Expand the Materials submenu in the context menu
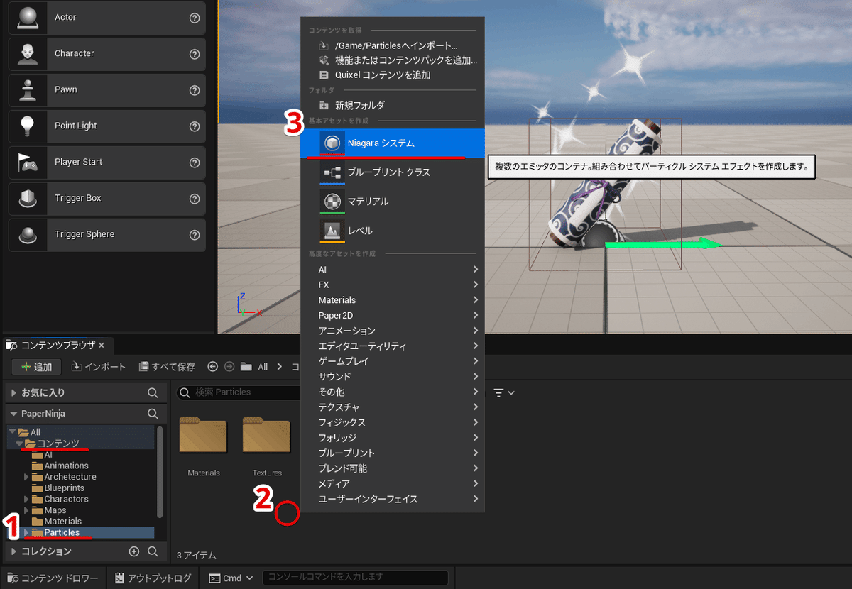Viewport: 852px width, 589px height. click(393, 300)
